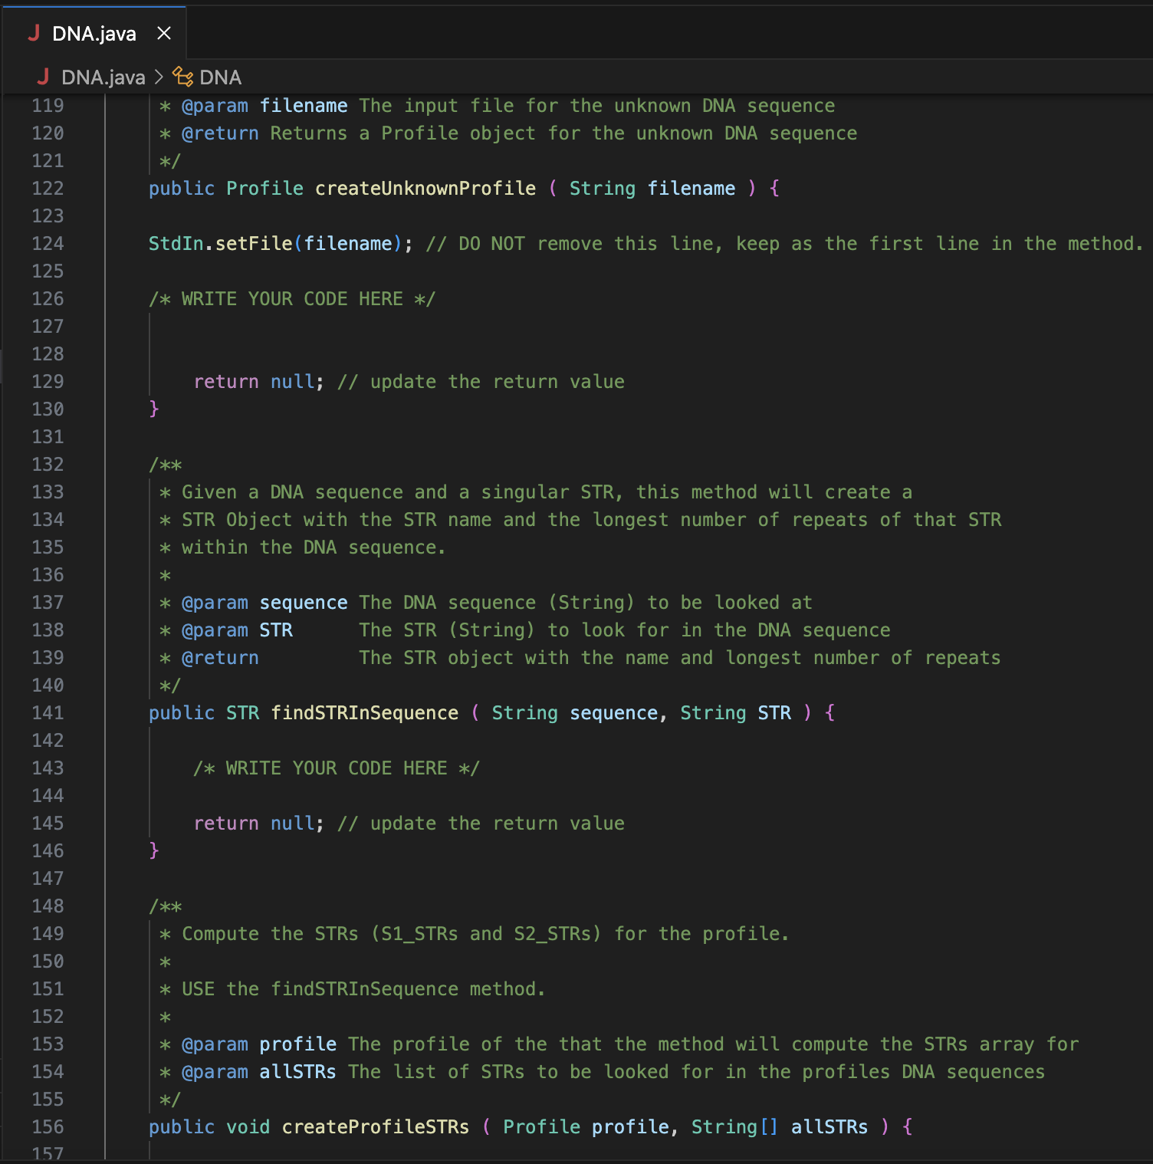
Task: Open the DNA.java breadcrumb file entry
Action: (103, 77)
